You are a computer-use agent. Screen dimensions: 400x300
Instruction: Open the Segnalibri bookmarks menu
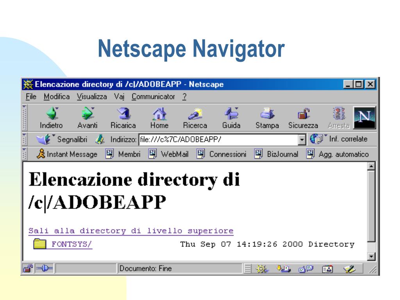click(x=61, y=139)
